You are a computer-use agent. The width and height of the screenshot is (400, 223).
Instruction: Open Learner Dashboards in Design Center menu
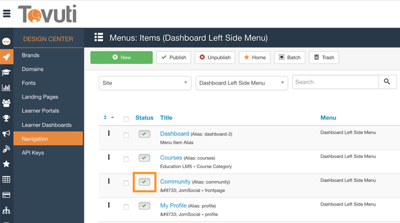click(x=47, y=125)
